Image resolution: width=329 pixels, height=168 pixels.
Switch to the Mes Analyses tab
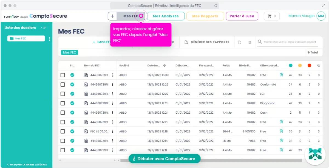[166, 16]
